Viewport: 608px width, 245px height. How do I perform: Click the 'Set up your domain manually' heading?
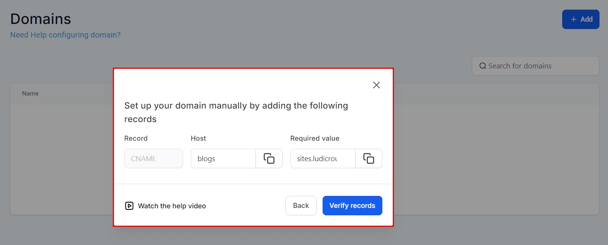tap(236, 112)
